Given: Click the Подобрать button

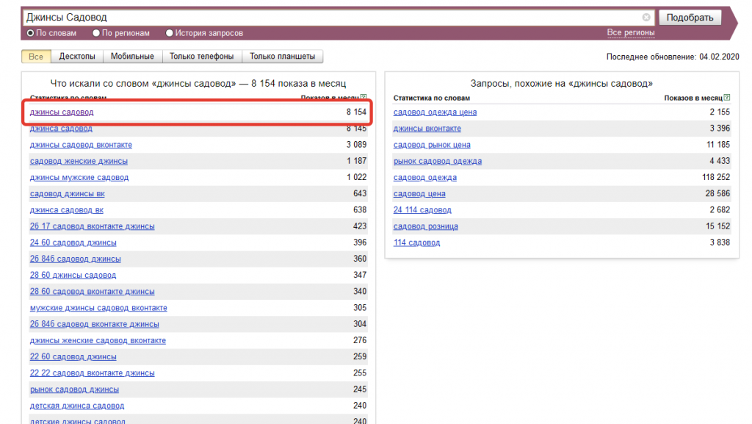Looking at the screenshot, I should coord(690,17).
